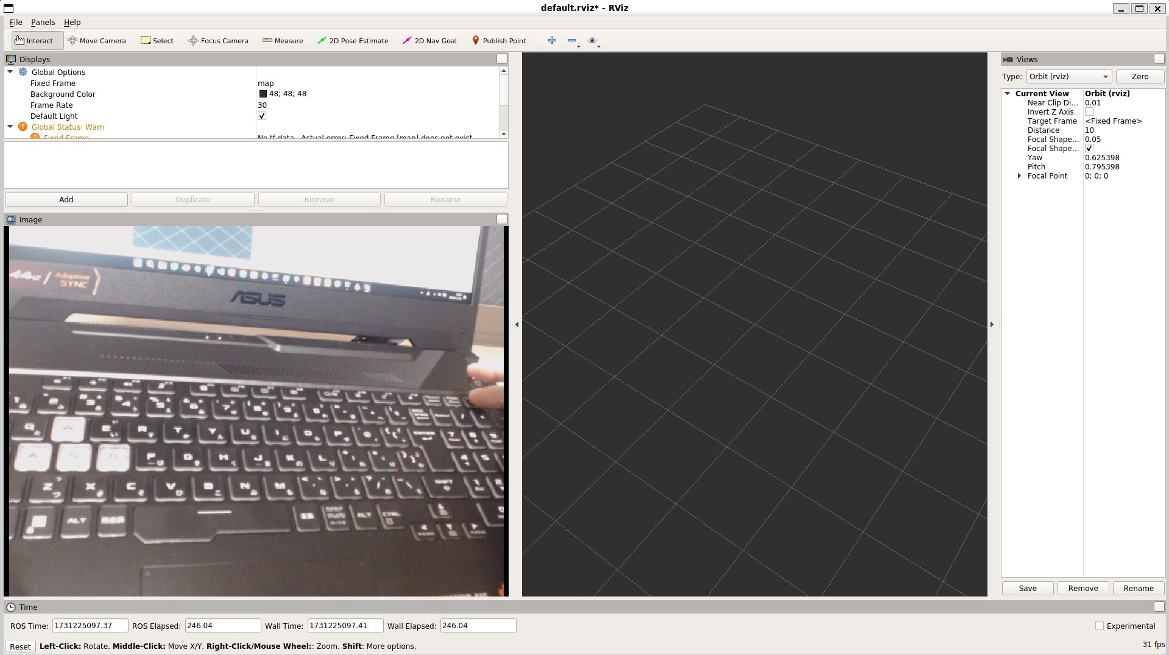Select the Publish Point tool
The height and width of the screenshot is (655, 1169).
[500, 40]
